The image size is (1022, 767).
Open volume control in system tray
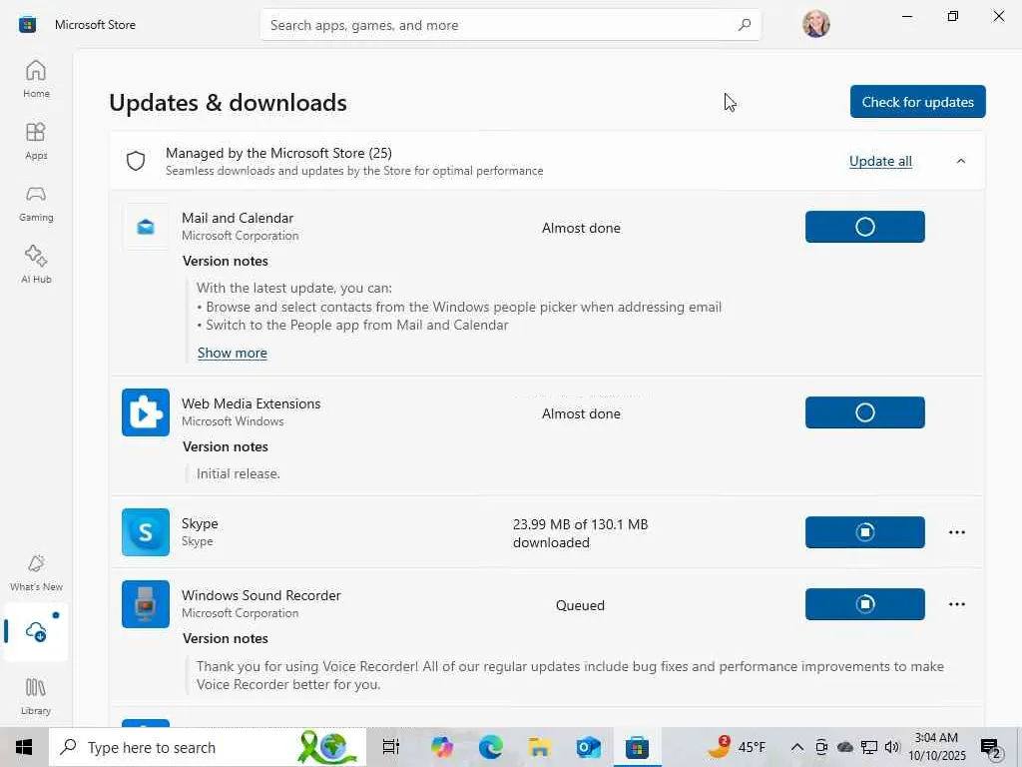click(x=892, y=747)
